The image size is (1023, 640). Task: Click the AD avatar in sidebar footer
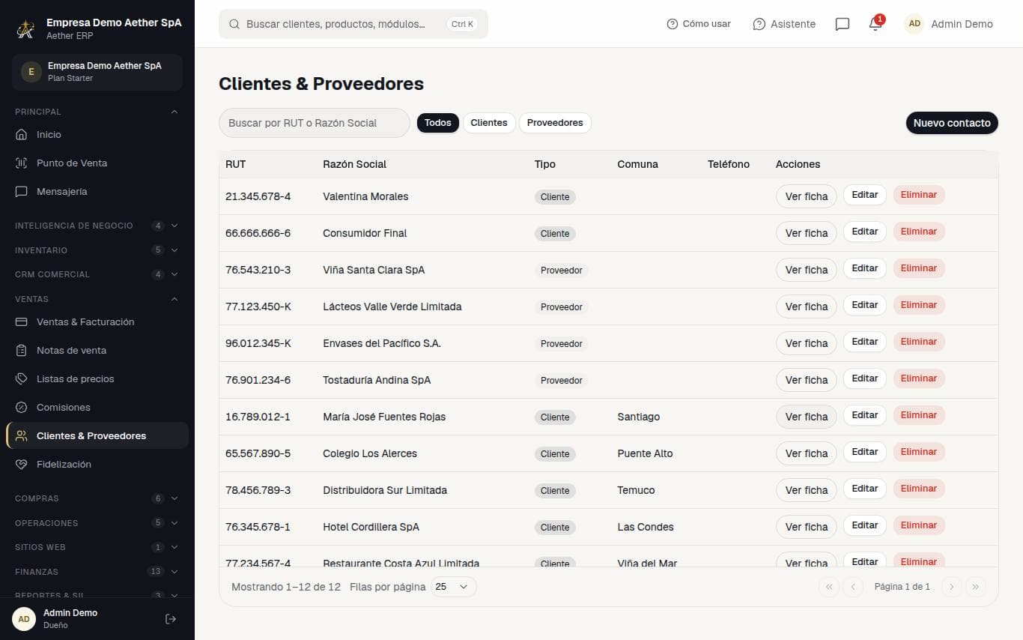pyautogui.click(x=24, y=619)
